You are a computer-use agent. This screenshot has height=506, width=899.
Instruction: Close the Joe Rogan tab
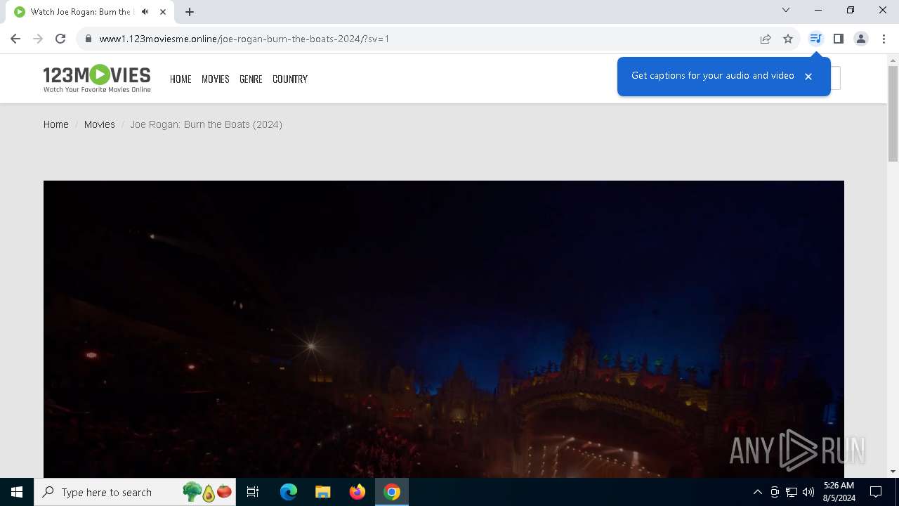(163, 12)
